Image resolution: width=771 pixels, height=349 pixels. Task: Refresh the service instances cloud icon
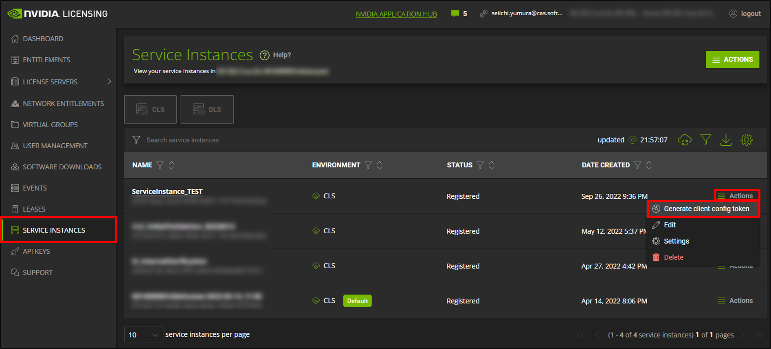click(685, 140)
